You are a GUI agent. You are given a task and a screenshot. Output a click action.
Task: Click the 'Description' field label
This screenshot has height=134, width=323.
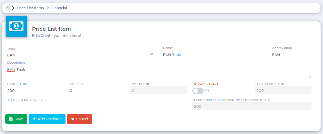tap(16, 63)
